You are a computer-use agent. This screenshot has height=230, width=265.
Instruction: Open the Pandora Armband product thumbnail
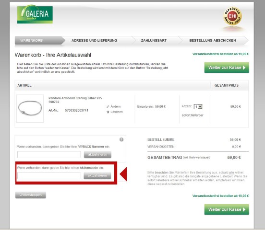pos(30,108)
